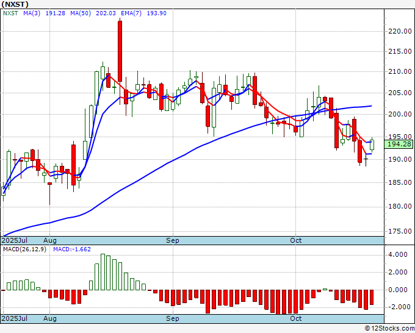Click the Oct label on MACD axis
This screenshot has width=415, height=333.
295,318
